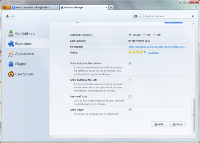200x143 pixels.
Task: Click the magnifier search icon
Action: point(193,16)
